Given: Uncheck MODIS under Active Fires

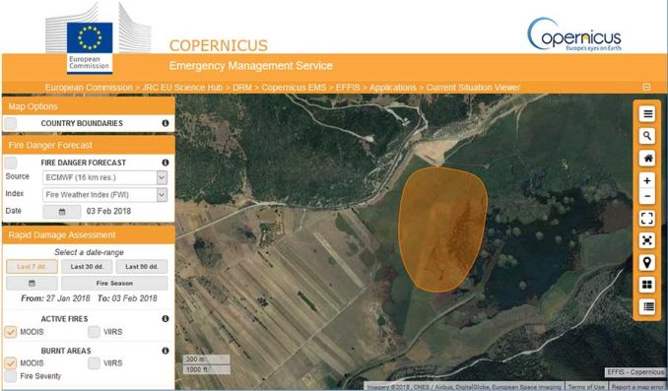Looking at the screenshot, I should tap(10, 331).
